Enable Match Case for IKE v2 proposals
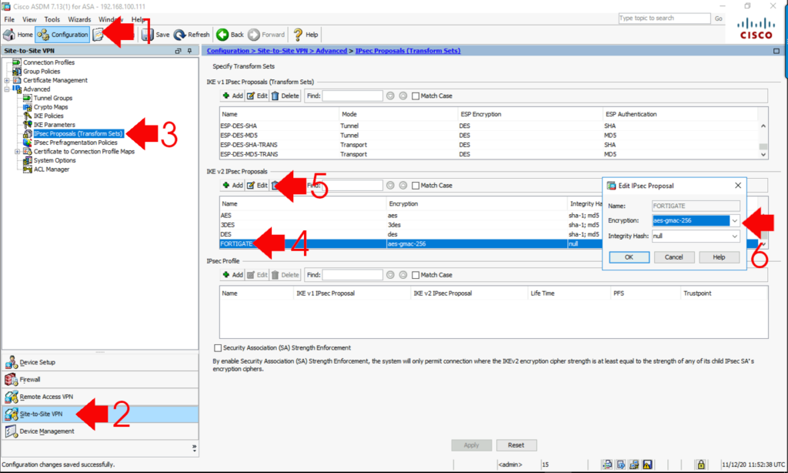This screenshot has height=473, width=788. (416, 186)
